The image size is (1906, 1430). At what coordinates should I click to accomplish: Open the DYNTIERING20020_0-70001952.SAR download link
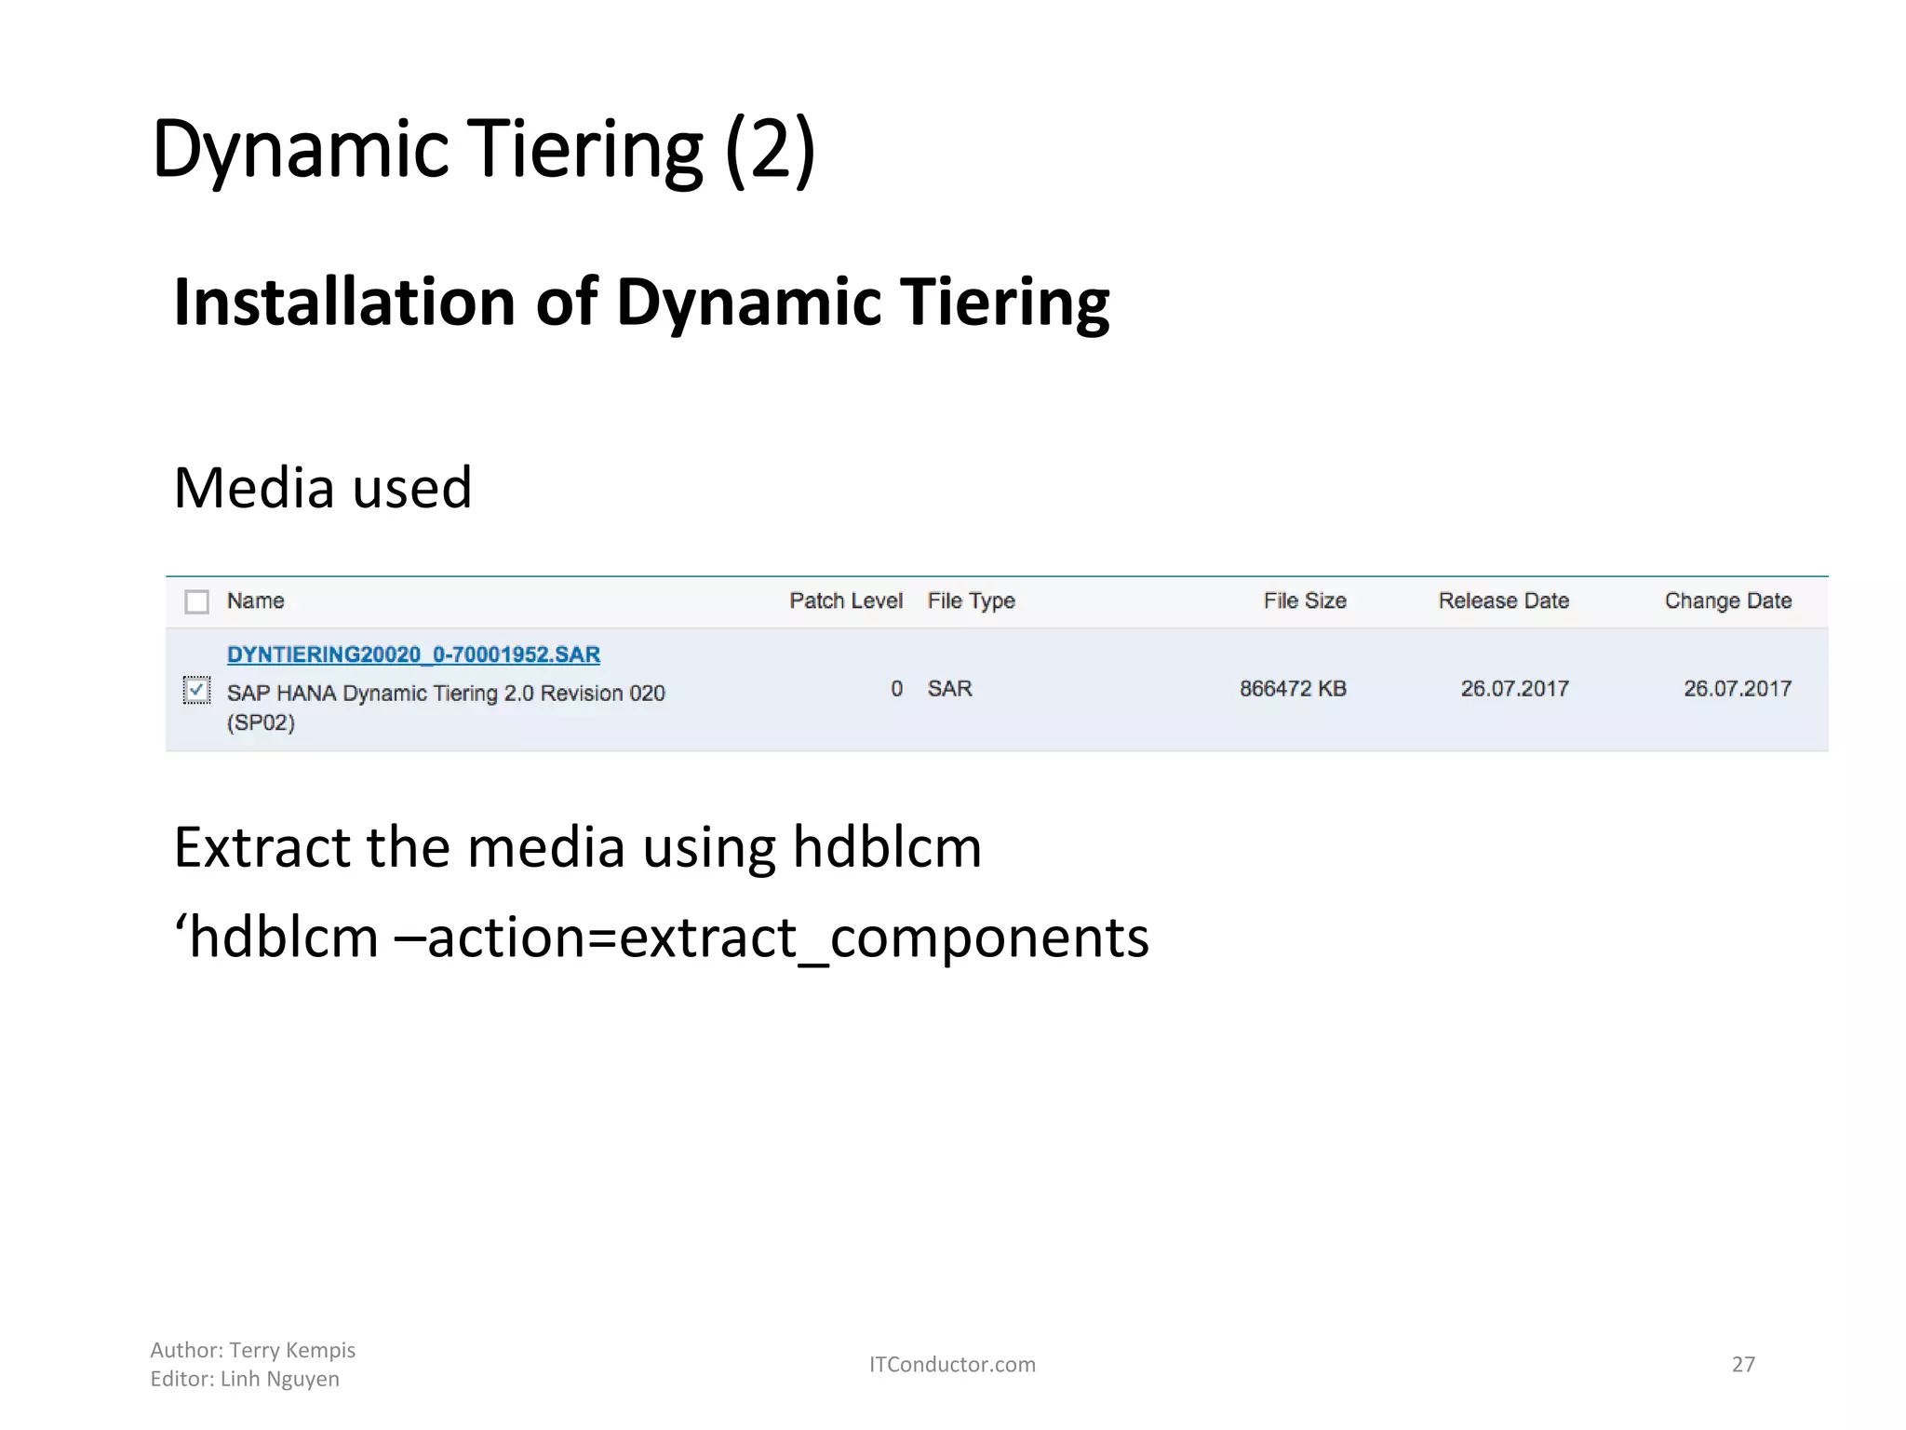pos(413,654)
